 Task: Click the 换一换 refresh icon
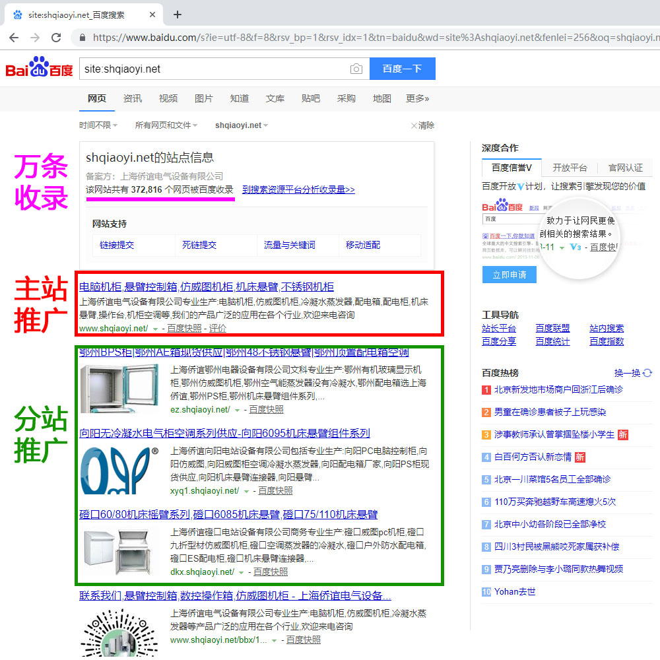point(647,373)
